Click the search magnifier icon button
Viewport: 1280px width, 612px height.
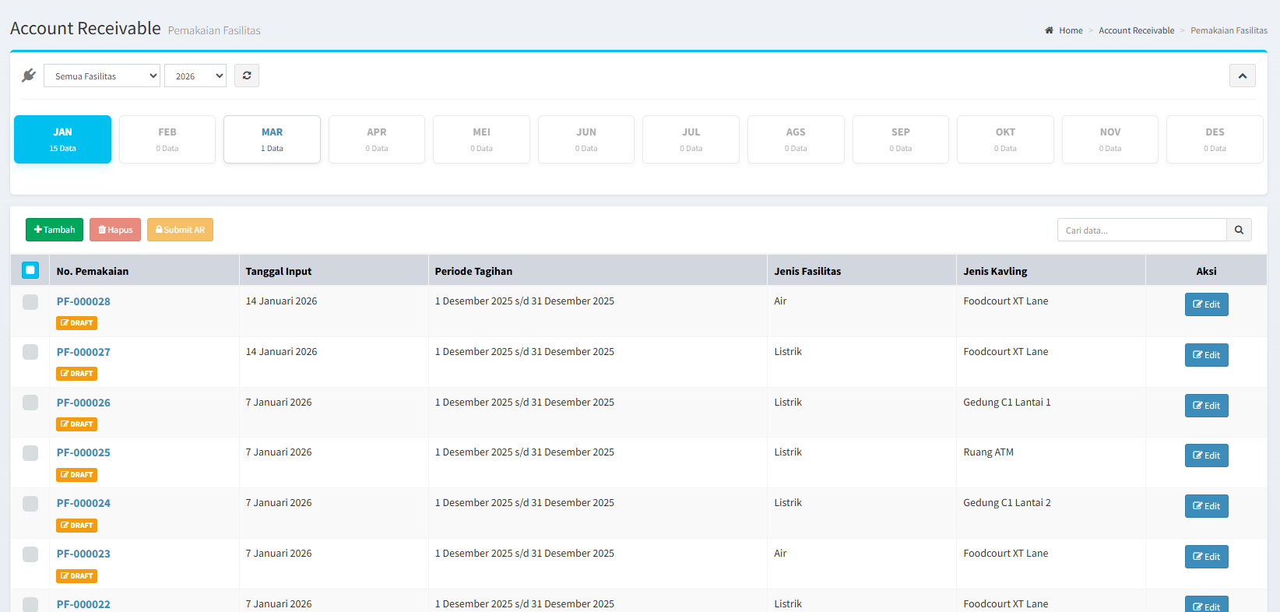click(1239, 230)
